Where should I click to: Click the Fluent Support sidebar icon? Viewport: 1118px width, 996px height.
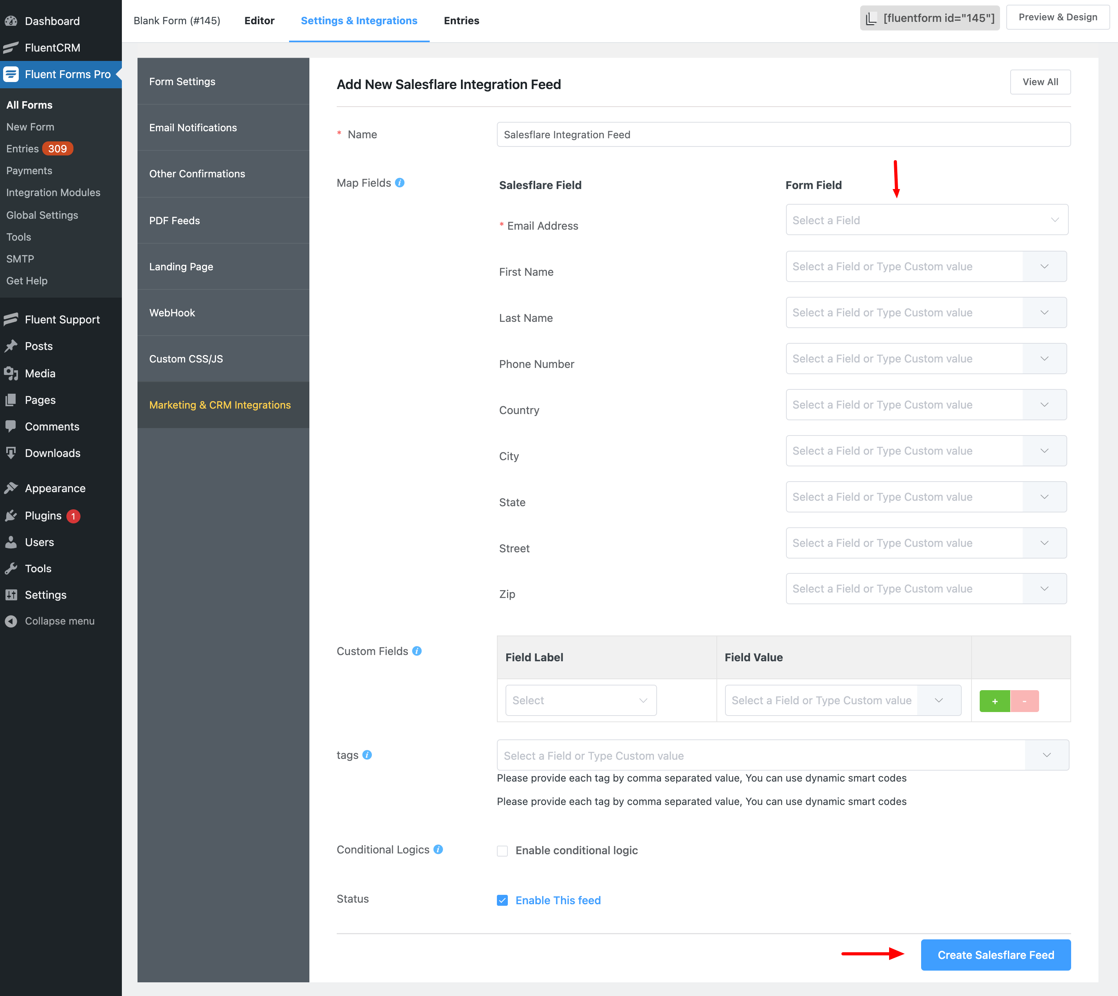click(11, 320)
